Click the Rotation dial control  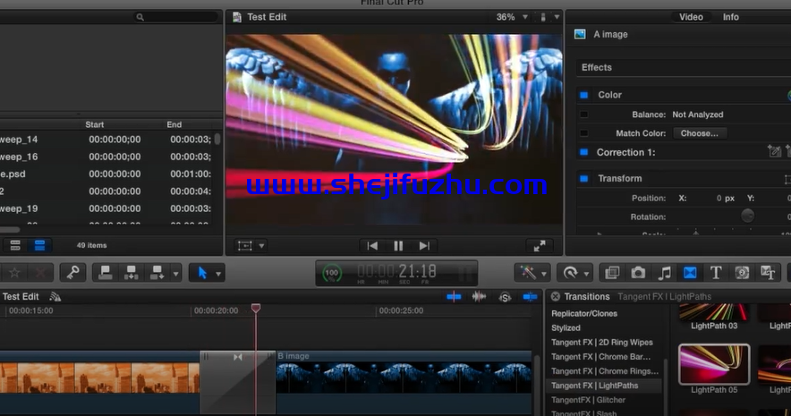pyautogui.click(x=748, y=216)
